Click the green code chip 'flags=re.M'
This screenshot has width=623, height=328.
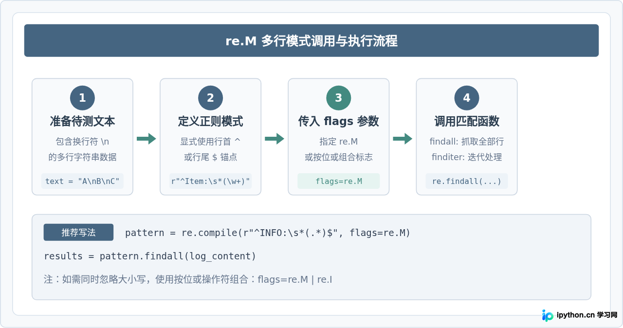[x=339, y=181]
